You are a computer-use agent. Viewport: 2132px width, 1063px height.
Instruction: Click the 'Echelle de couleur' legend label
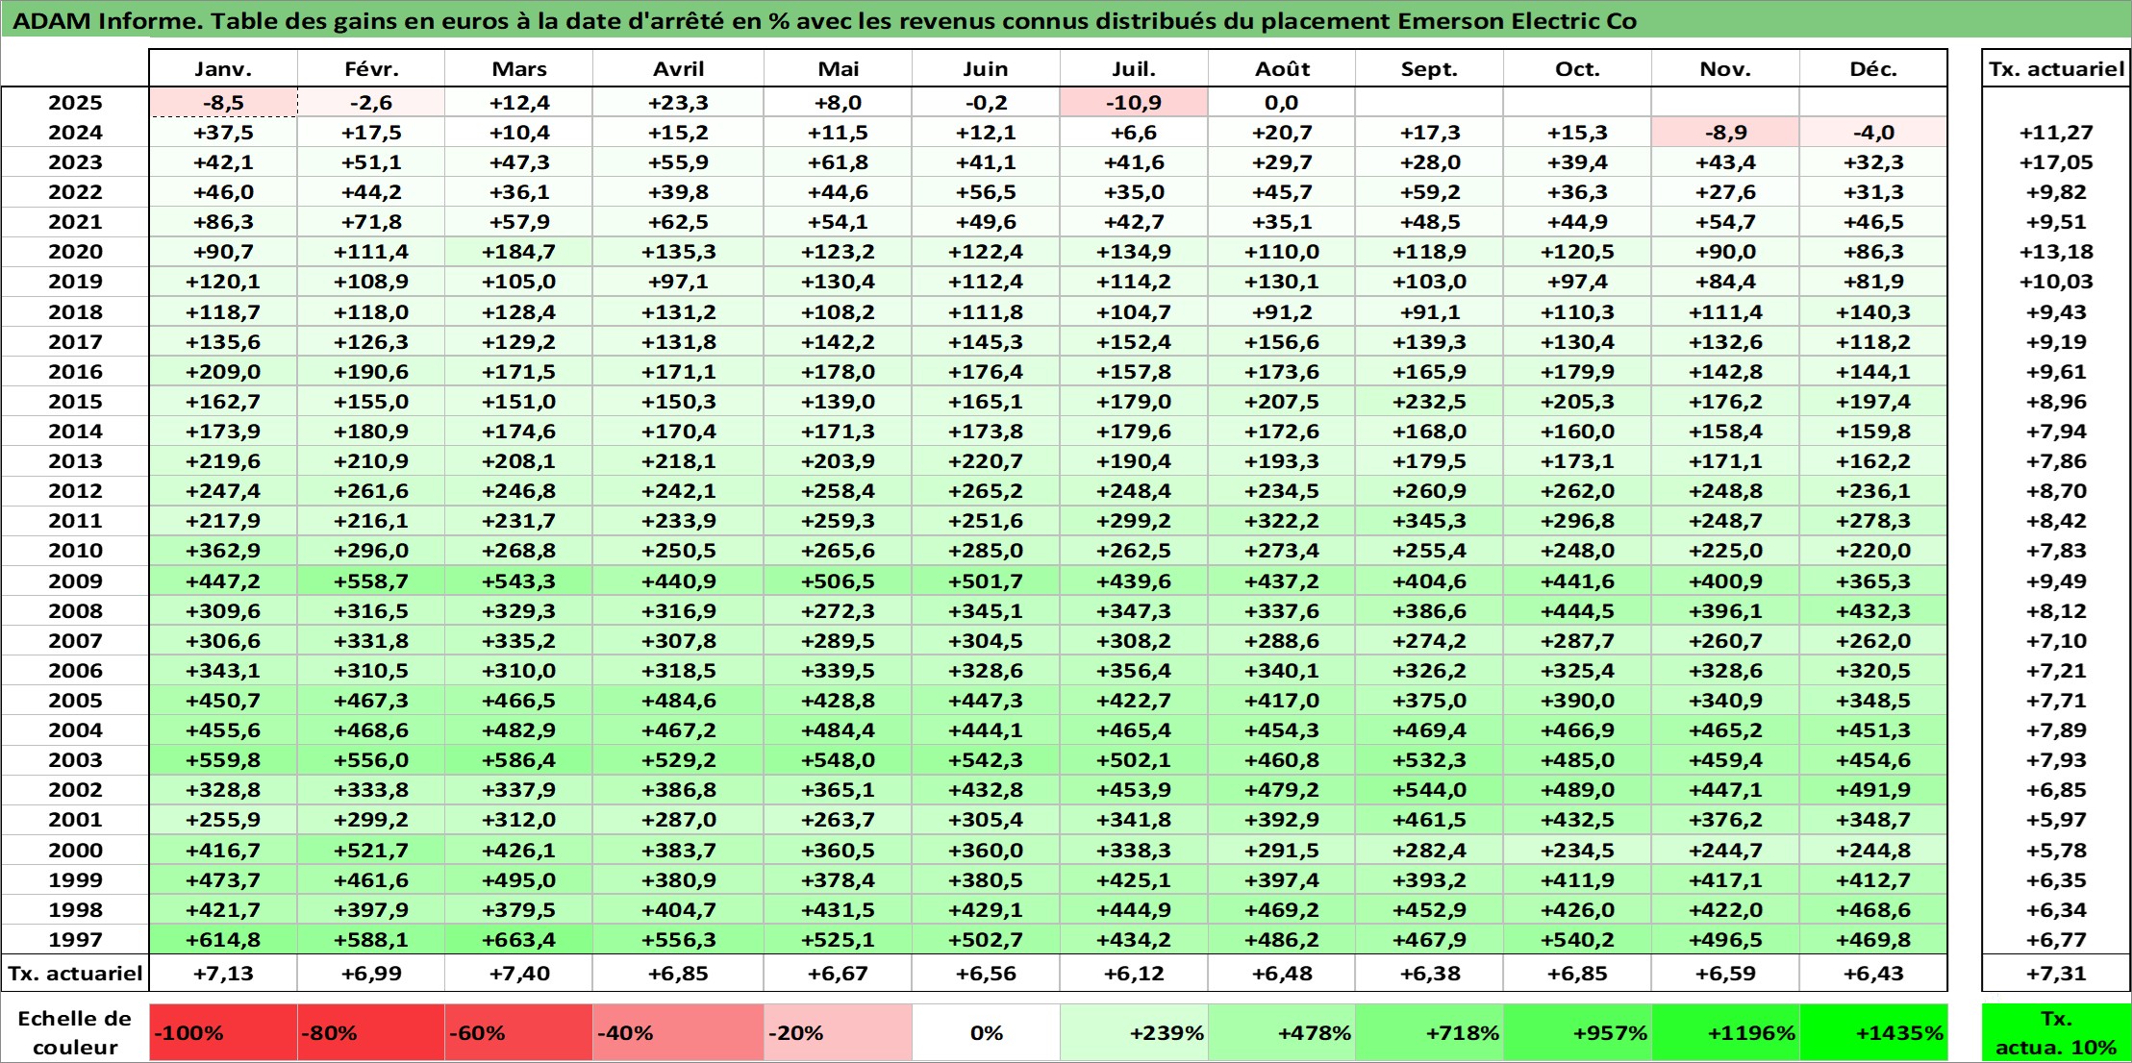[75, 1033]
